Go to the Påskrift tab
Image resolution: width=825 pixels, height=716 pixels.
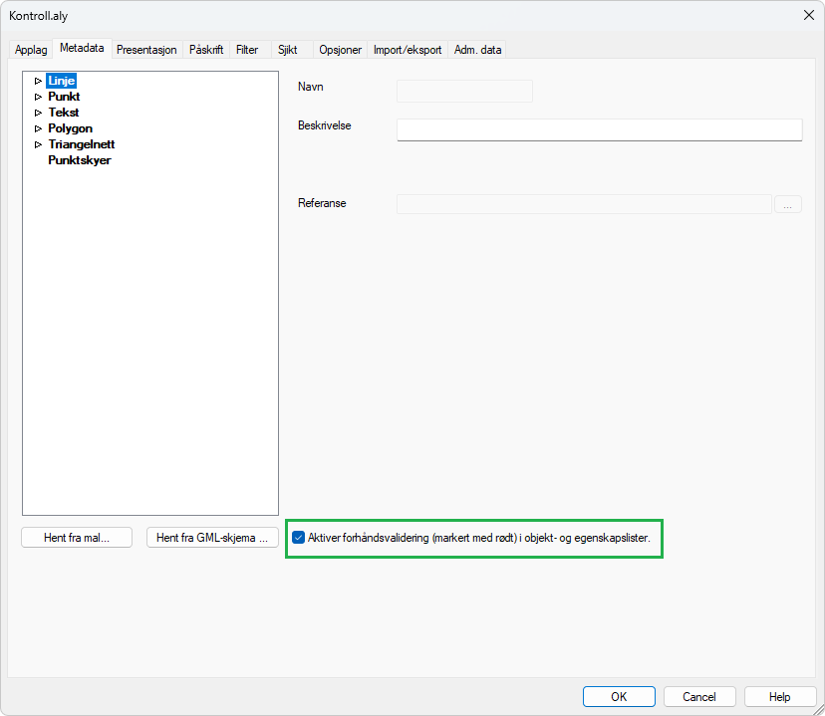206,50
